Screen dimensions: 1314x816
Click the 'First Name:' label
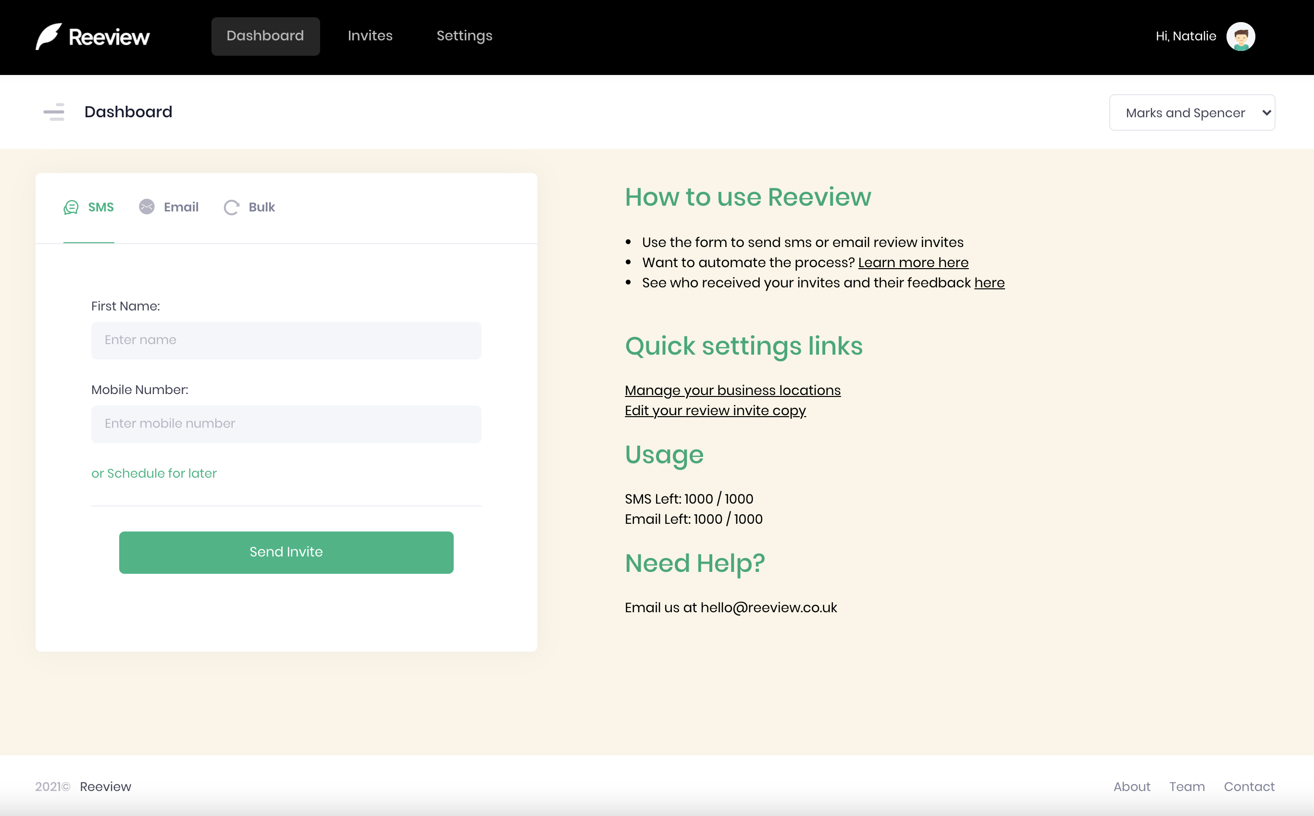[126, 306]
